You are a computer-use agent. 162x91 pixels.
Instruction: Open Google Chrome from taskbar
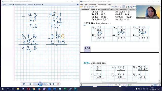pos(34,89)
